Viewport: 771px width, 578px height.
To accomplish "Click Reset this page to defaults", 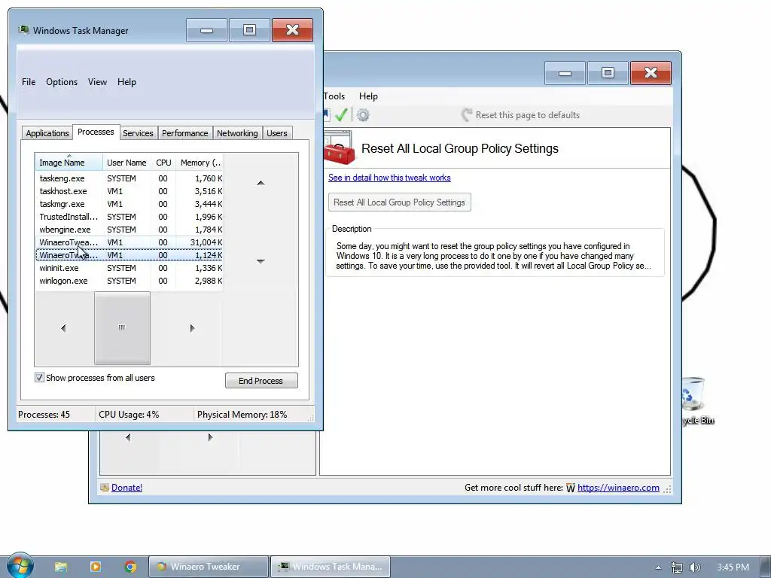I will [x=520, y=115].
